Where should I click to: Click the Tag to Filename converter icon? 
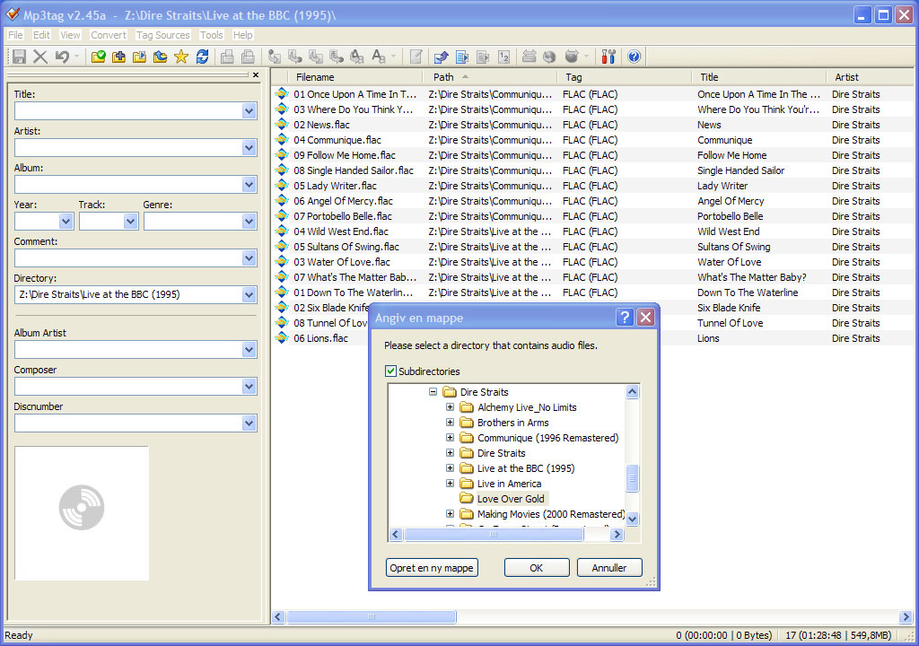coord(275,57)
